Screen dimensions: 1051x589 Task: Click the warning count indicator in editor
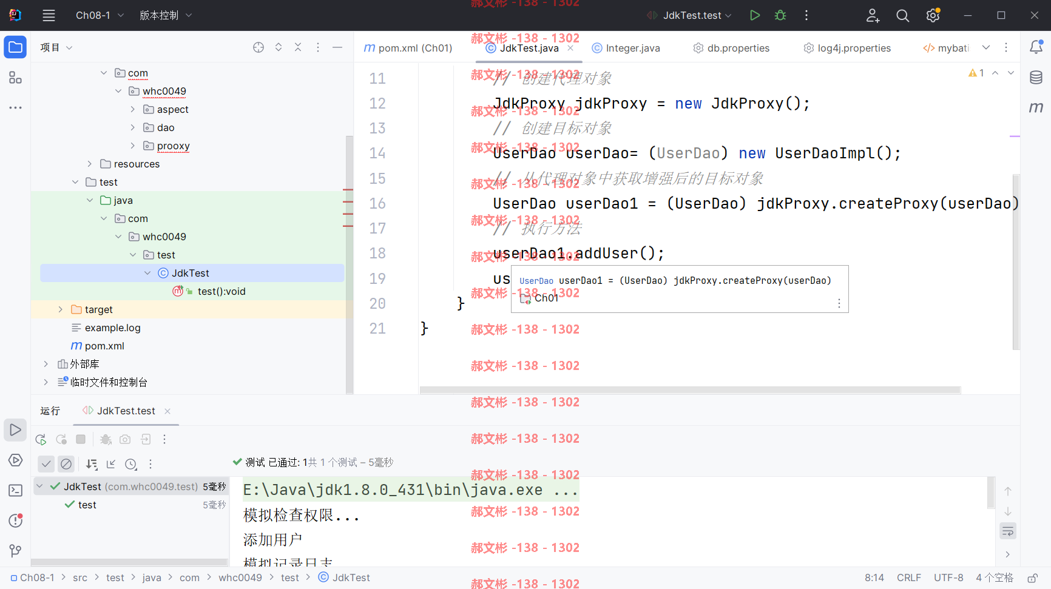click(x=976, y=73)
